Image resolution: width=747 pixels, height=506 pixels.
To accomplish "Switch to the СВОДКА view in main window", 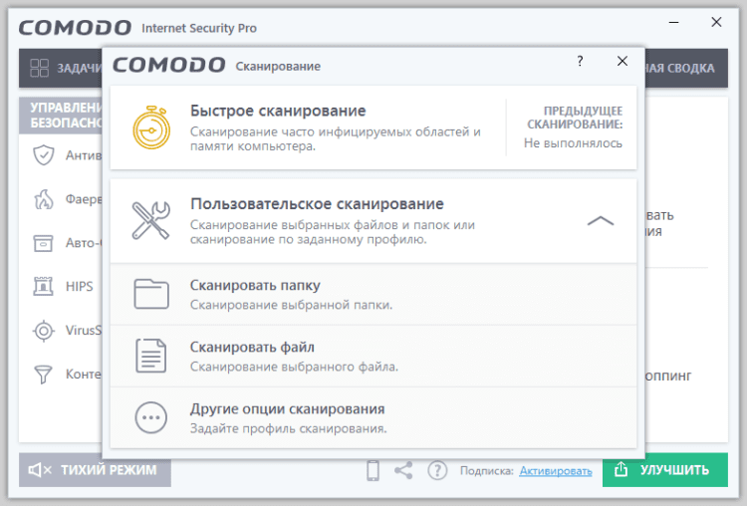I will point(686,68).
